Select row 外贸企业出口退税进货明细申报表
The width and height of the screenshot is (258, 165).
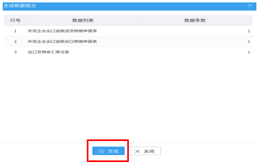pos(128,31)
